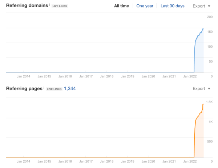This screenshot has height=168, width=218.
Task: Click the 1K value on pages y-axis
Action: click(210, 122)
